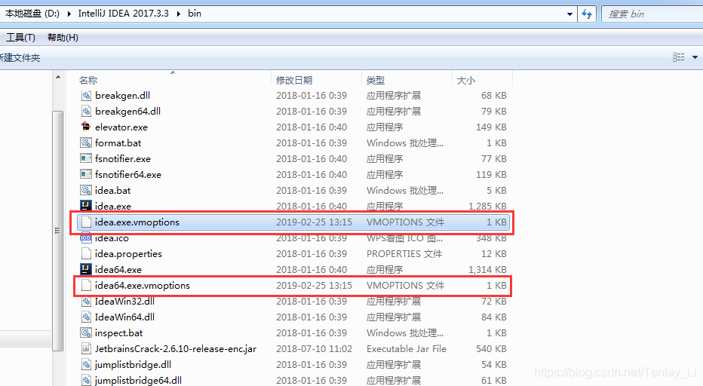
Task: Click the 1,314 KB size cell
Action: pos(487,269)
